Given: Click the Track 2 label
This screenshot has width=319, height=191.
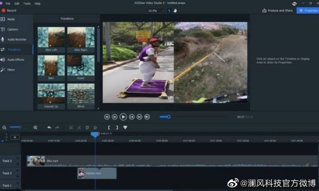Looking at the screenshot, I should coord(7,173).
